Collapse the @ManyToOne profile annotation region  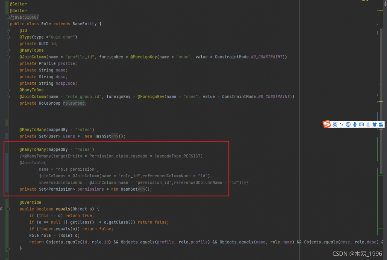(x=8, y=50)
